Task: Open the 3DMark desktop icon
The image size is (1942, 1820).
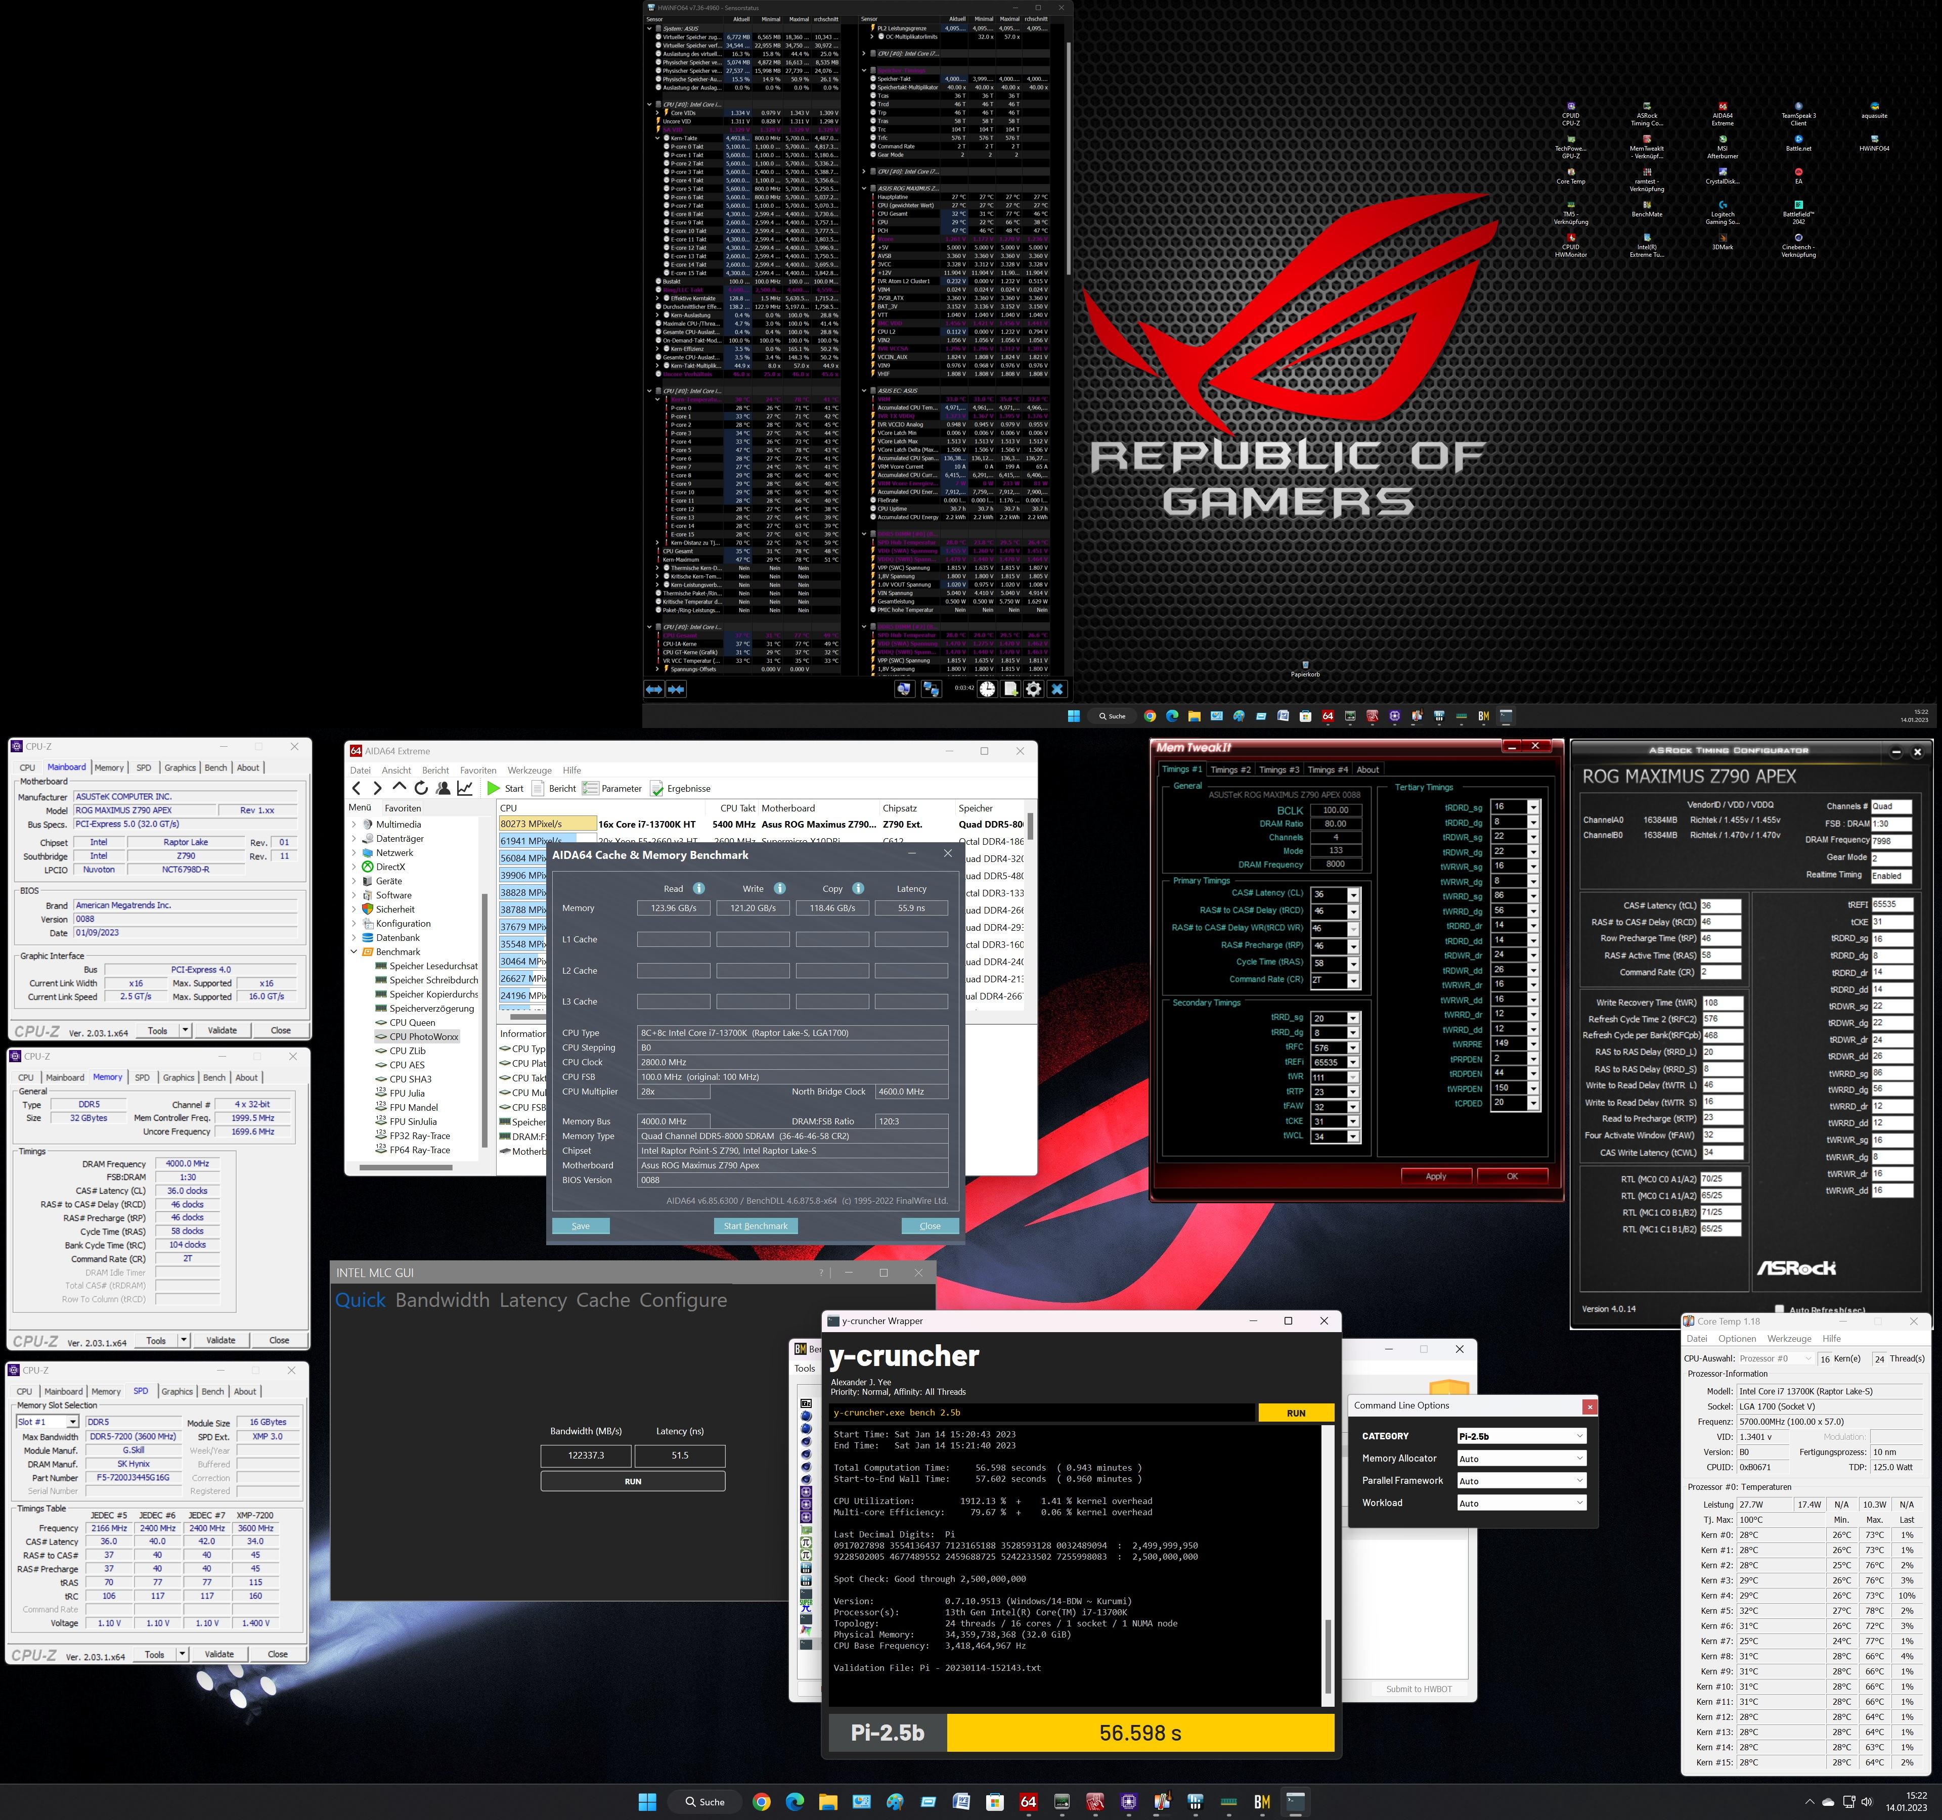Action: 1722,241
